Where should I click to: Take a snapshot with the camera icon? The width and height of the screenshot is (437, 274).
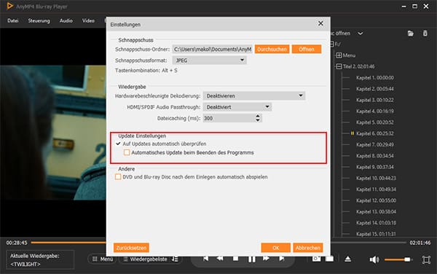(316, 259)
